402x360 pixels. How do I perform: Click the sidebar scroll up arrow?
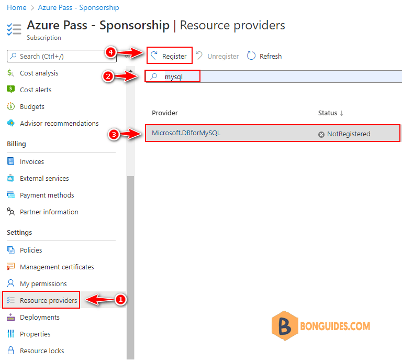tap(130, 71)
